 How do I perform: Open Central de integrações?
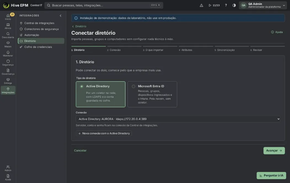pyautogui.click(x=41, y=23)
